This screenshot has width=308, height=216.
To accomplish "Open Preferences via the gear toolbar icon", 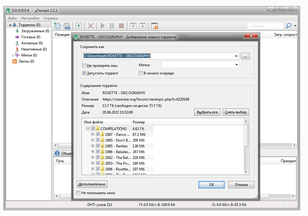I will tap(155, 26).
